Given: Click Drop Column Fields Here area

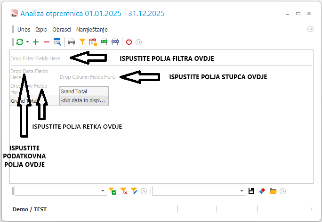Looking at the screenshot, I should pyautogui.click(x=87, y=77).
